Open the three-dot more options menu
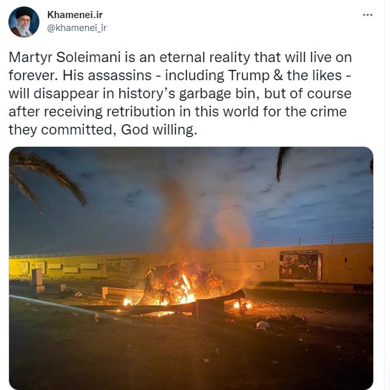 [x=367, y=15]
